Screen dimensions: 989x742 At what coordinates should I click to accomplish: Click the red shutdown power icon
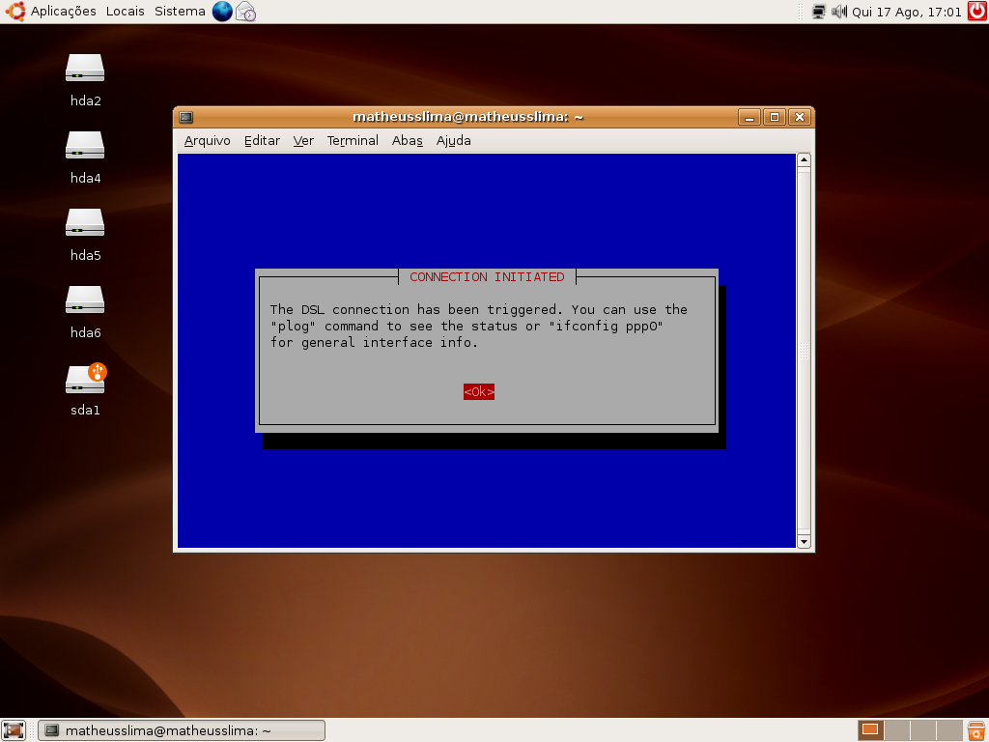point(977,12)
